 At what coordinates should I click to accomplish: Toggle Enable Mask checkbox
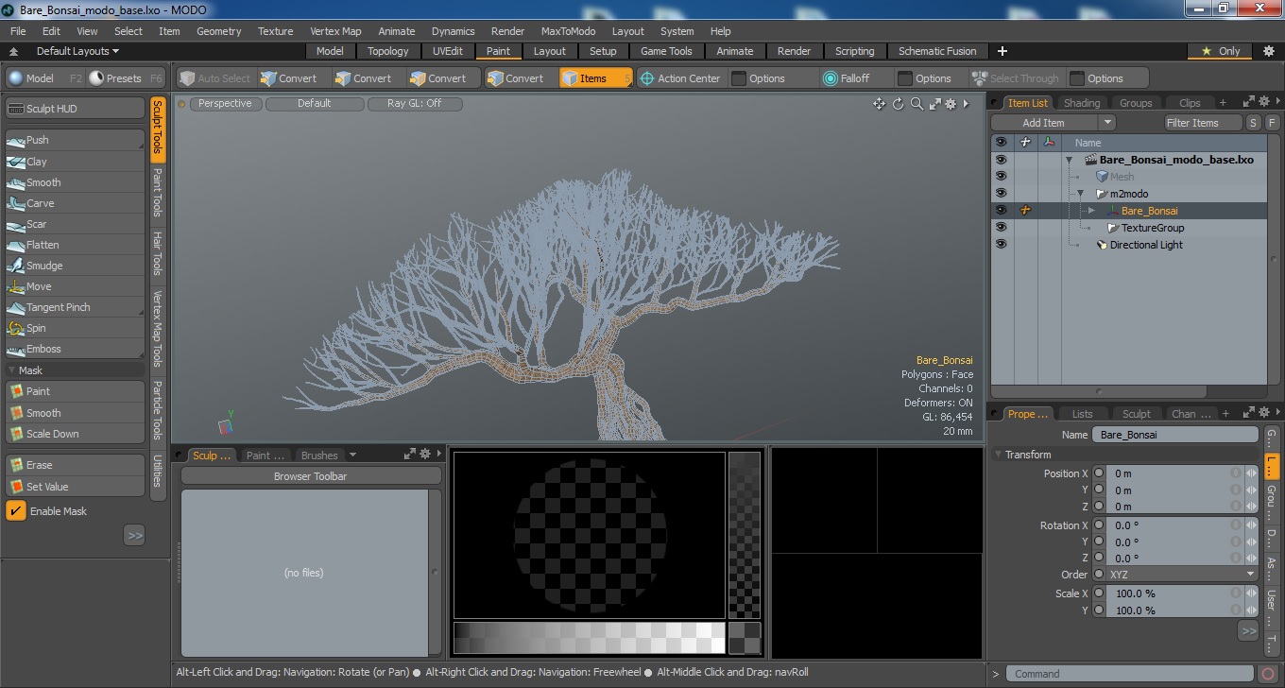(x=16, y=511)
